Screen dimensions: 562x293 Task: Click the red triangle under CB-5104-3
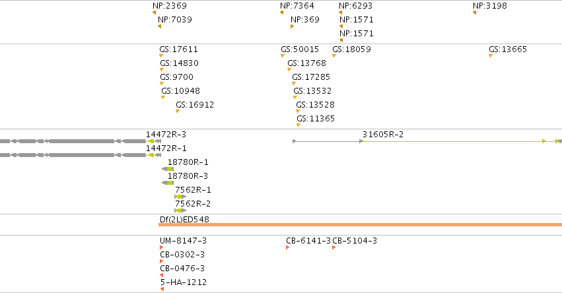click(334, 247)
